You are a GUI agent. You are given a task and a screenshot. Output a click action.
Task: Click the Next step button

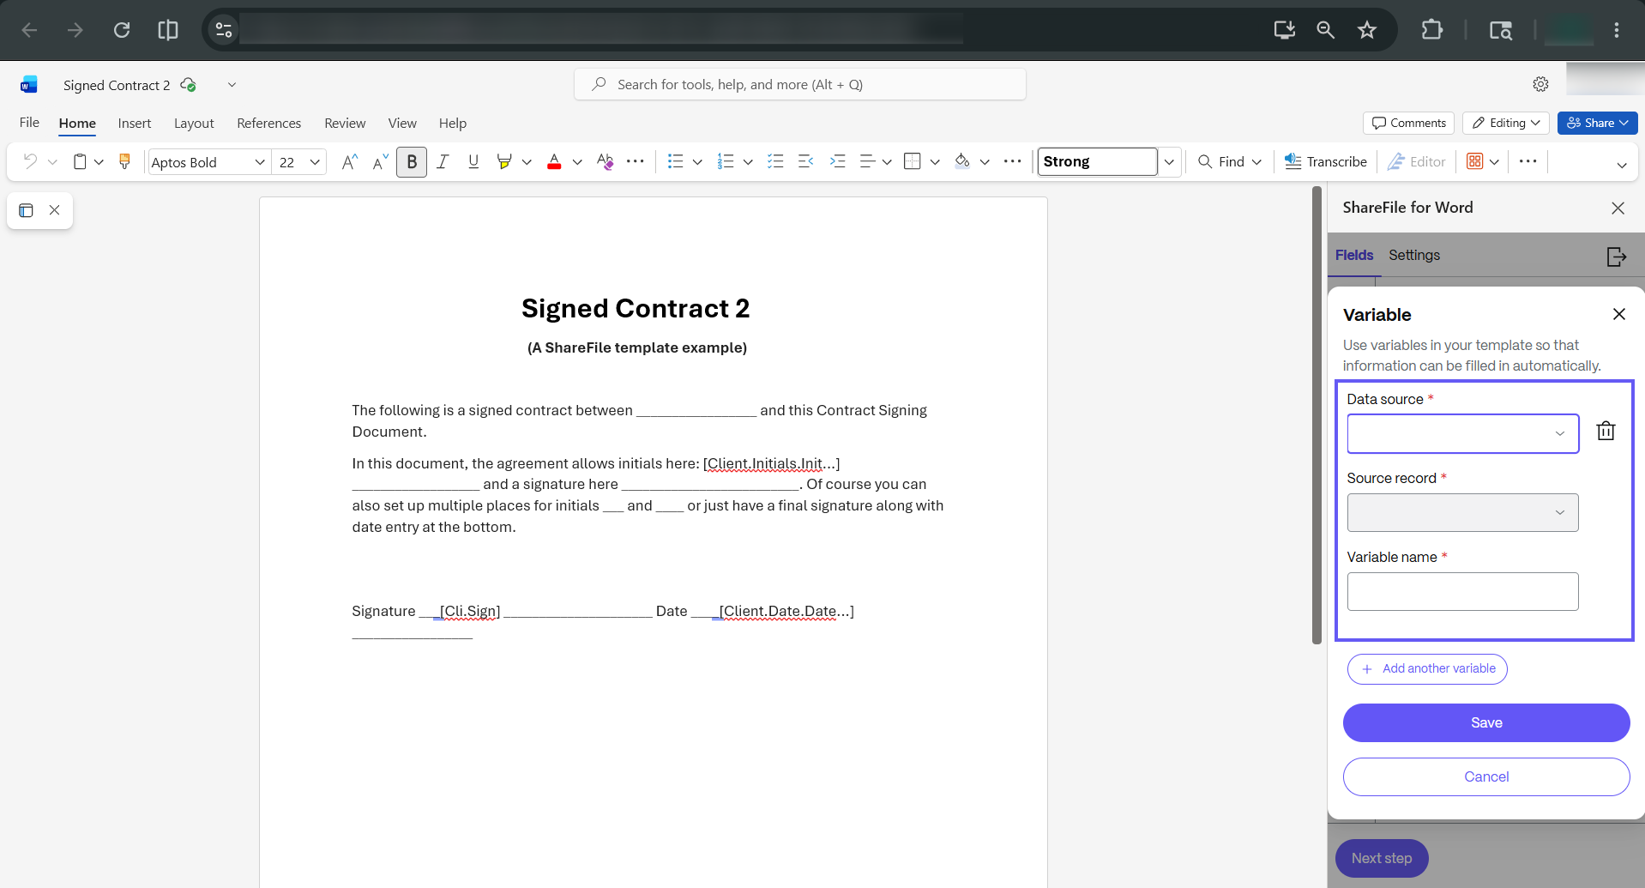coord(1382,858)
